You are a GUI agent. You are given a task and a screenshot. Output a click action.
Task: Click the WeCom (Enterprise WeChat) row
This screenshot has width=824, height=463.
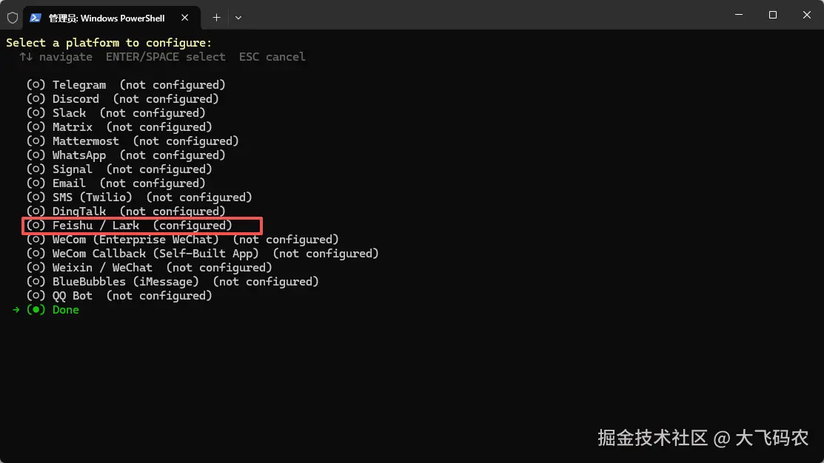point(183,240)
